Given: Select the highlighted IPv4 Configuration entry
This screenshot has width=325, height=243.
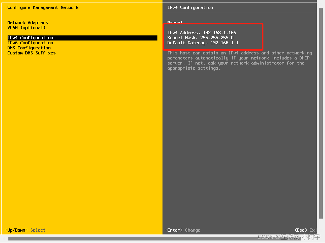Looking at the screenshot, I should (x=82, y=38).
